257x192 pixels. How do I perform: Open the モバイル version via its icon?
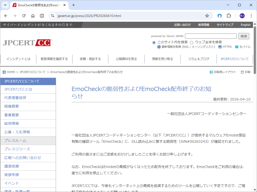236,47
